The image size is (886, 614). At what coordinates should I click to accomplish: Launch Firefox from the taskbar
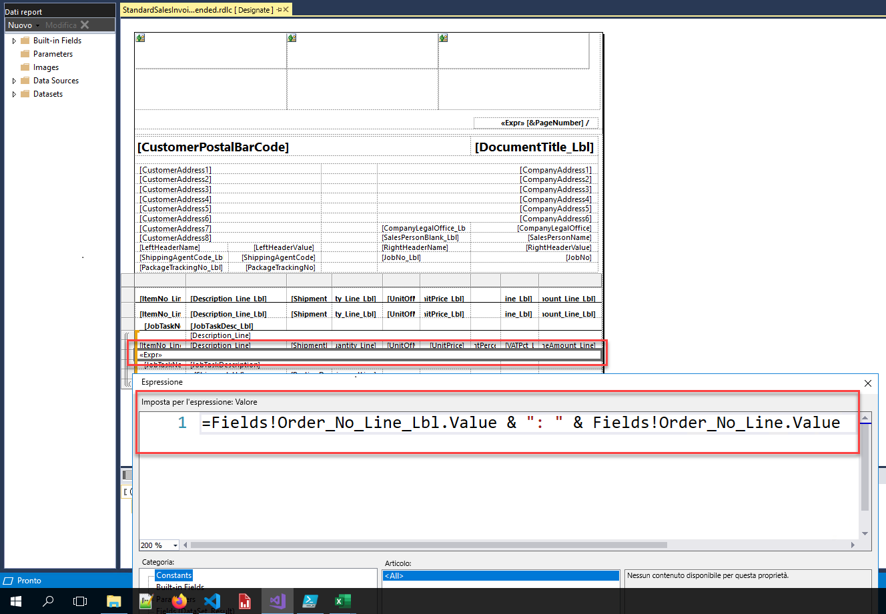pyautogui.click(x=178, y=601)
